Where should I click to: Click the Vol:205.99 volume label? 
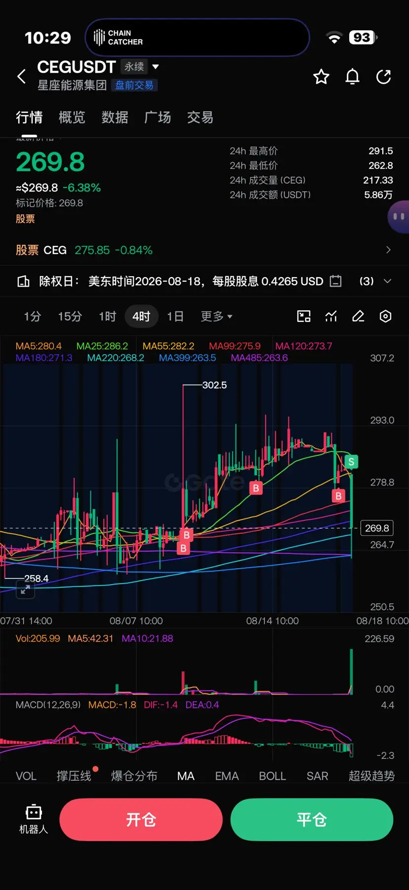(x=38, y=639)
